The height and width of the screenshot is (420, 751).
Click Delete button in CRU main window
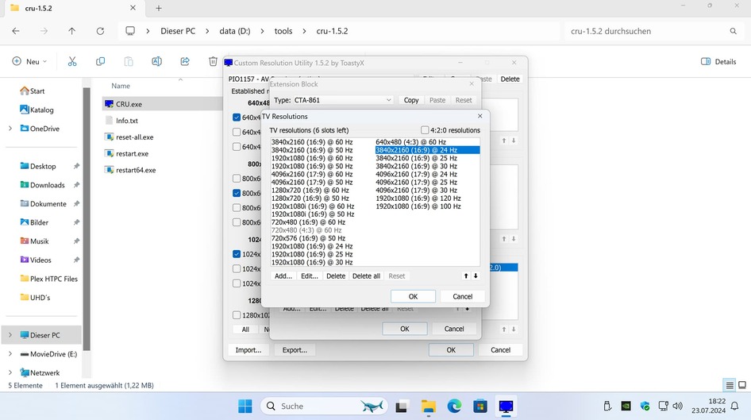[510, 79]
